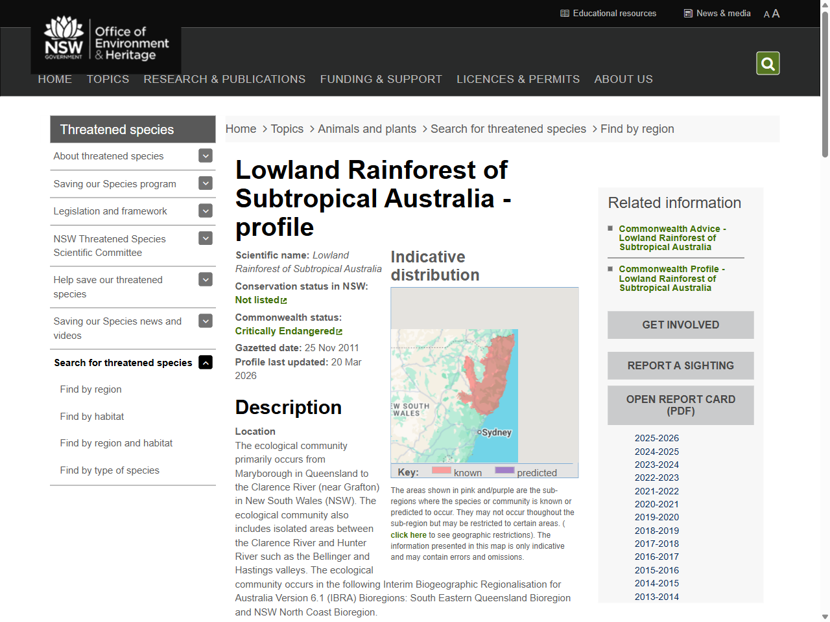Click the News & media icon
This screenshot has width=830, height=622.
(x=688, y=13)
